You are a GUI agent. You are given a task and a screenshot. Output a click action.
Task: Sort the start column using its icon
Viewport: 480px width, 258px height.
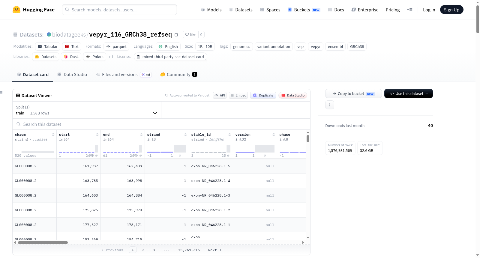[x=97, y=135]
